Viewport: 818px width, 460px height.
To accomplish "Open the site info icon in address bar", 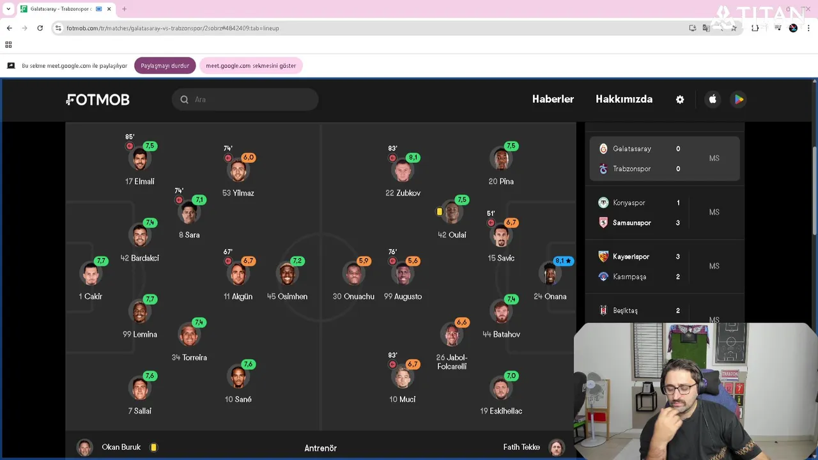I will [58, 28].
